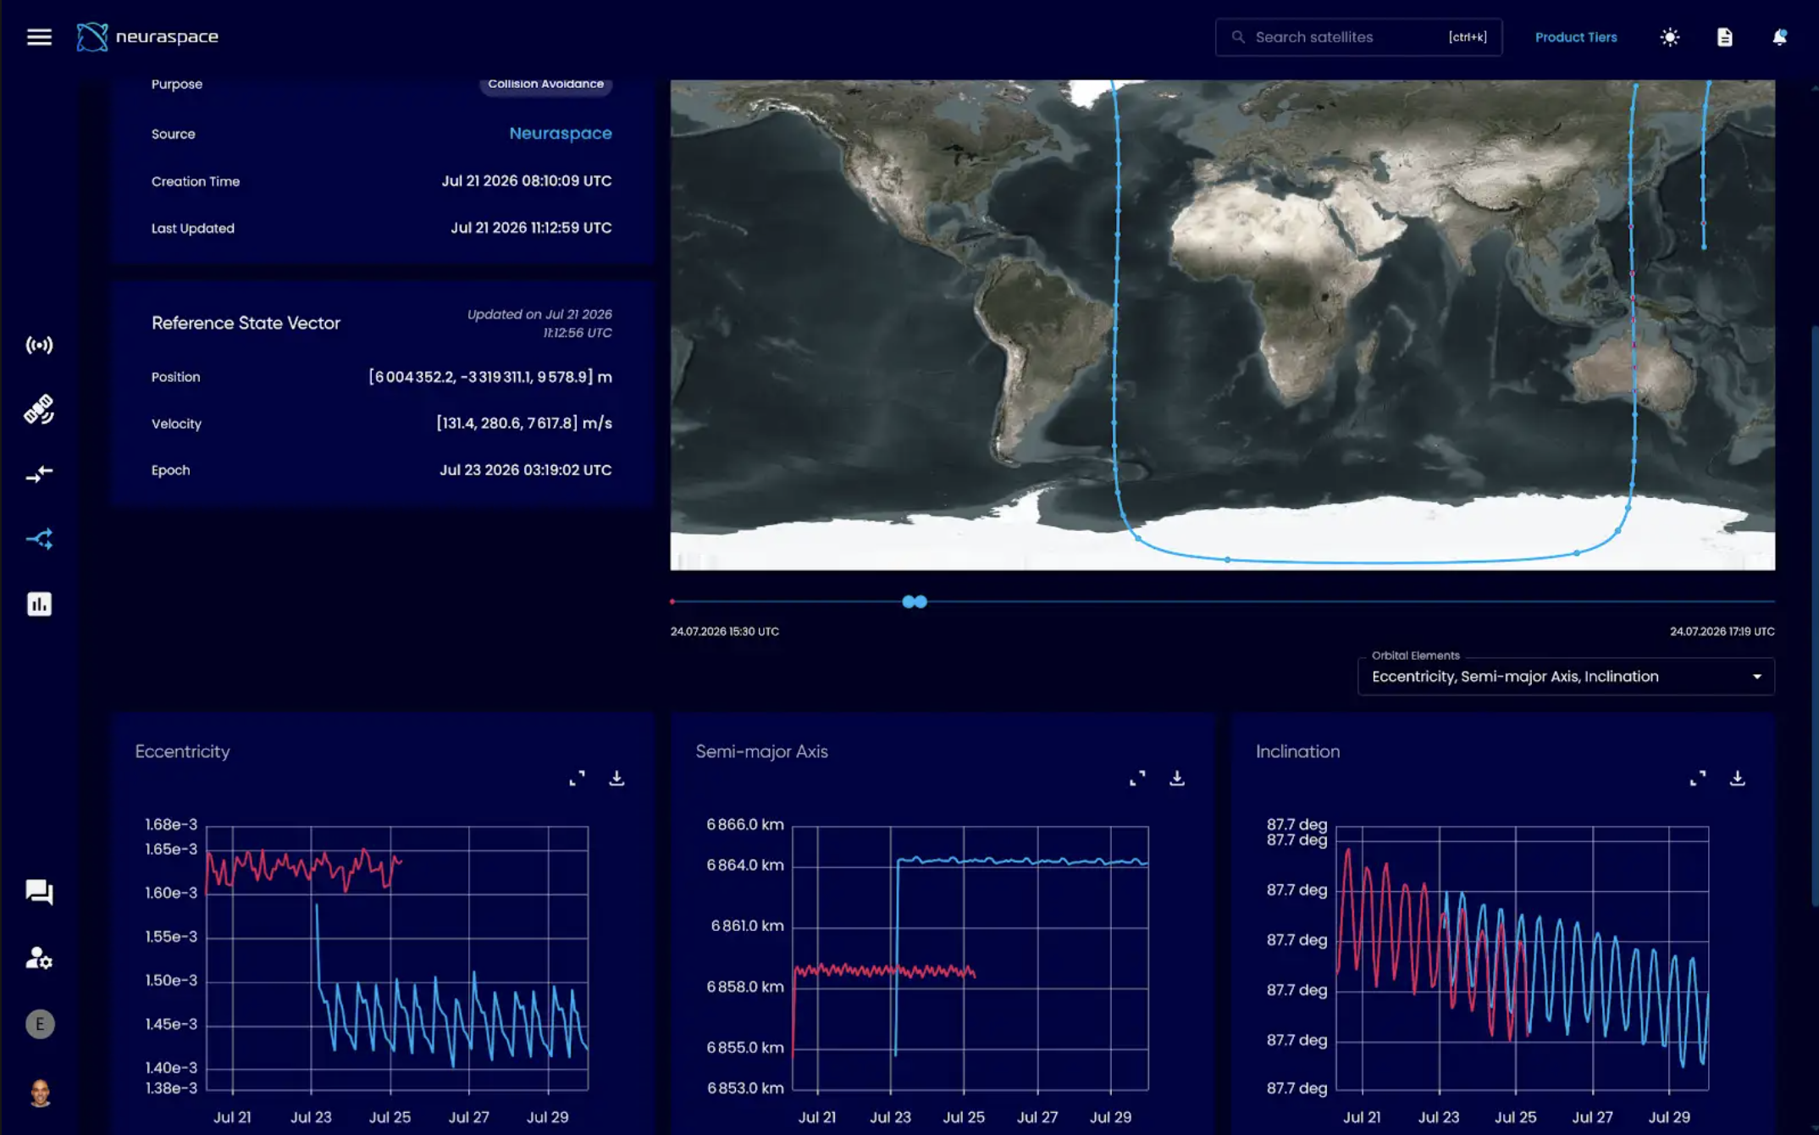Click the Product Tiers link
Screen dimensions: 1819x1135
pos(1576,37)
